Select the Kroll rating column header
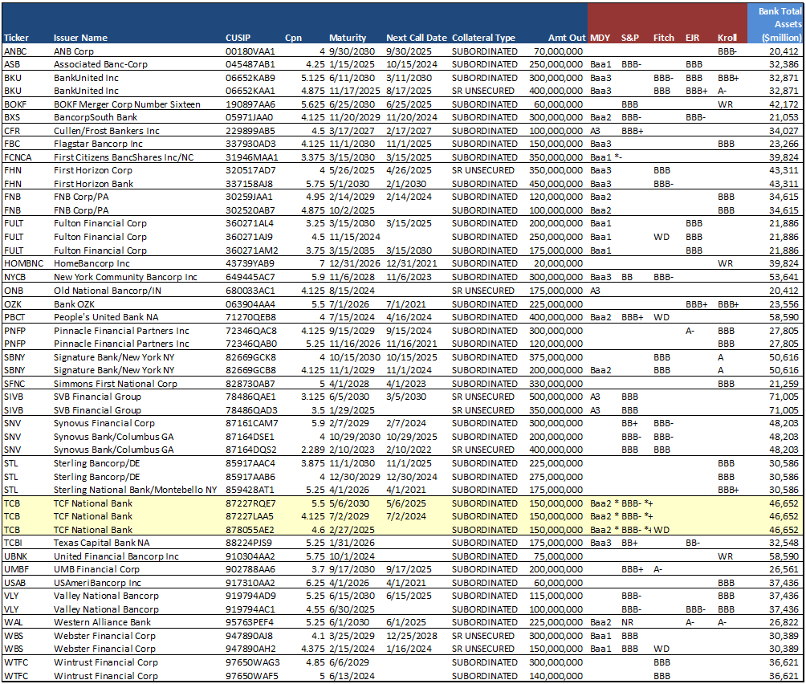Screen dimensions: 806x684 727,38
